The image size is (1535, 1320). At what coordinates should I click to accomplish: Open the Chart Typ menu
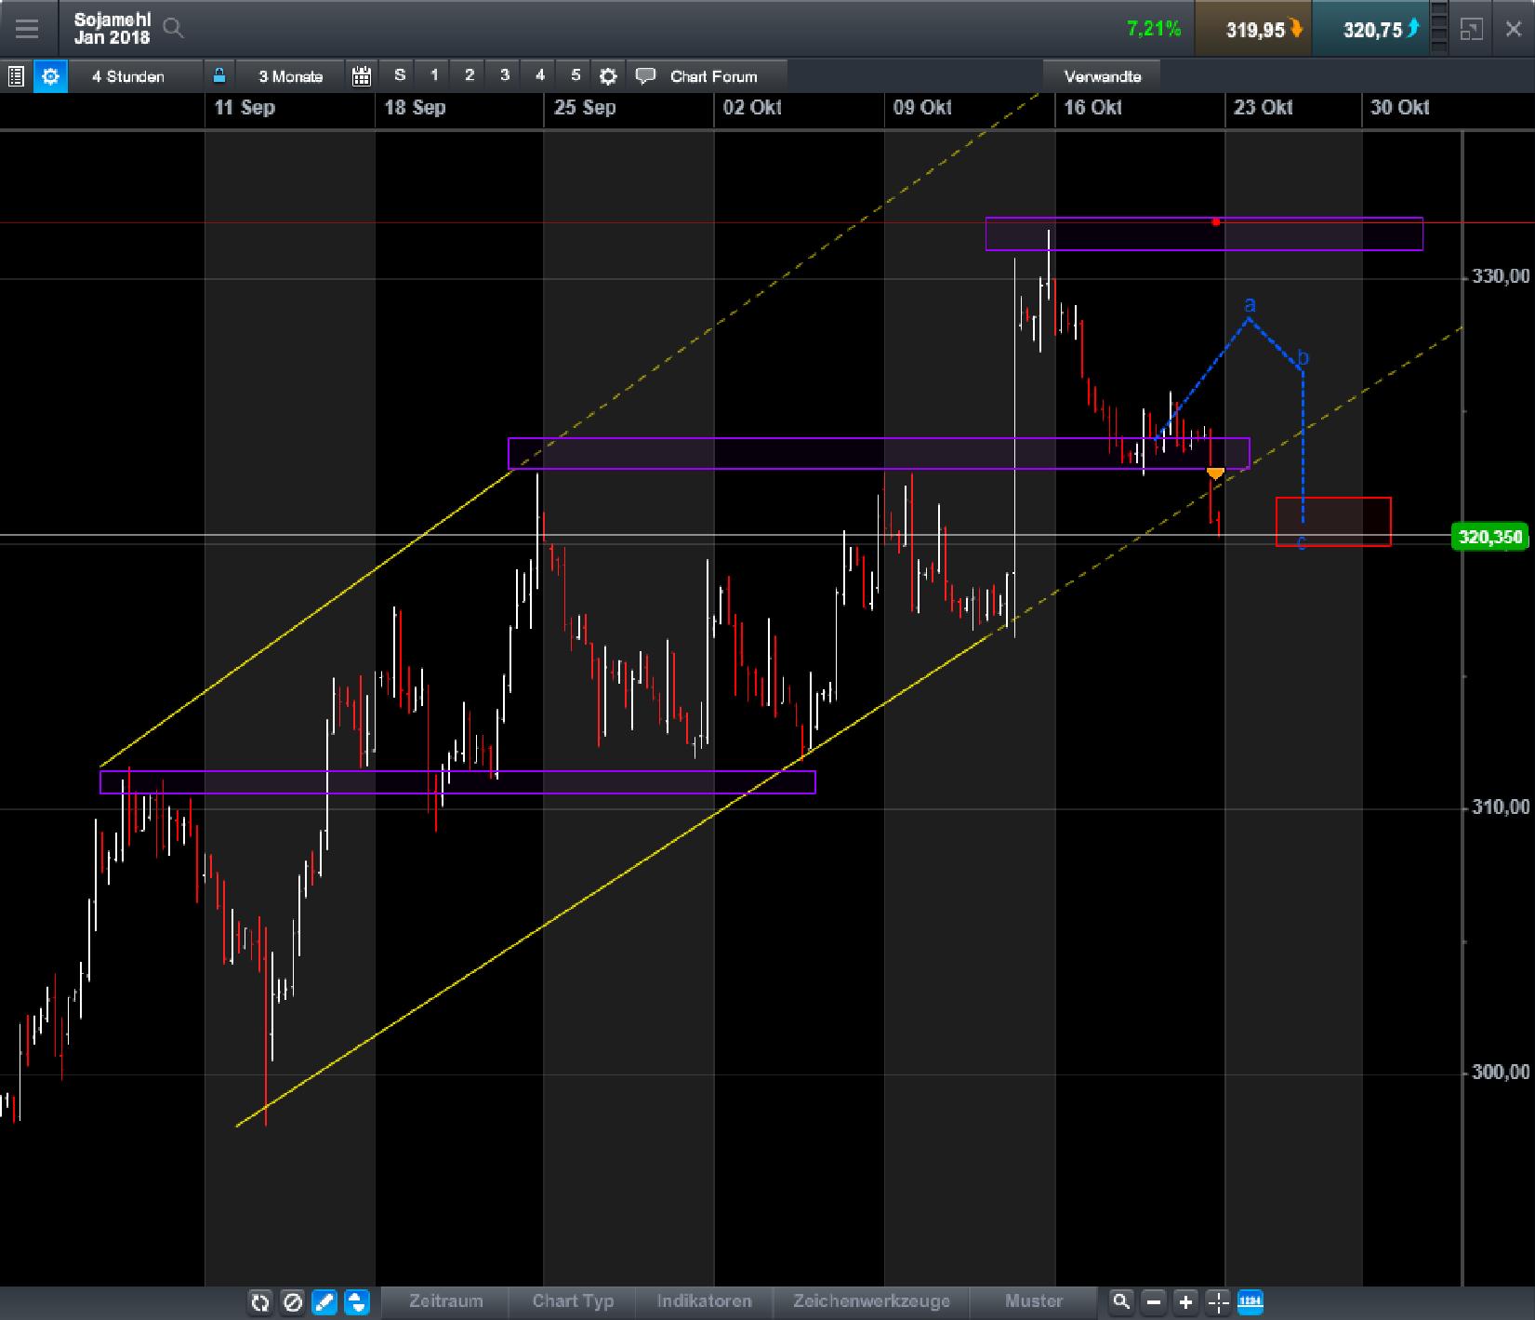[572, 1301]
